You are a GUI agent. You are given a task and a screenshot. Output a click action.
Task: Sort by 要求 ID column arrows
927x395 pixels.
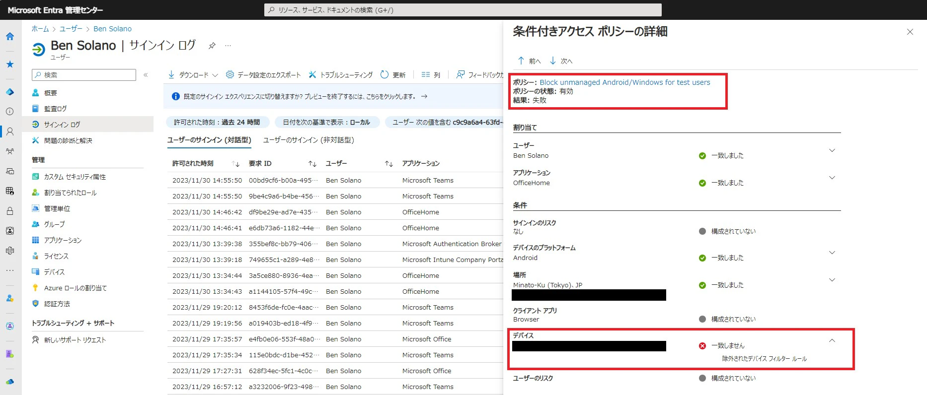[x=312, y=164]
